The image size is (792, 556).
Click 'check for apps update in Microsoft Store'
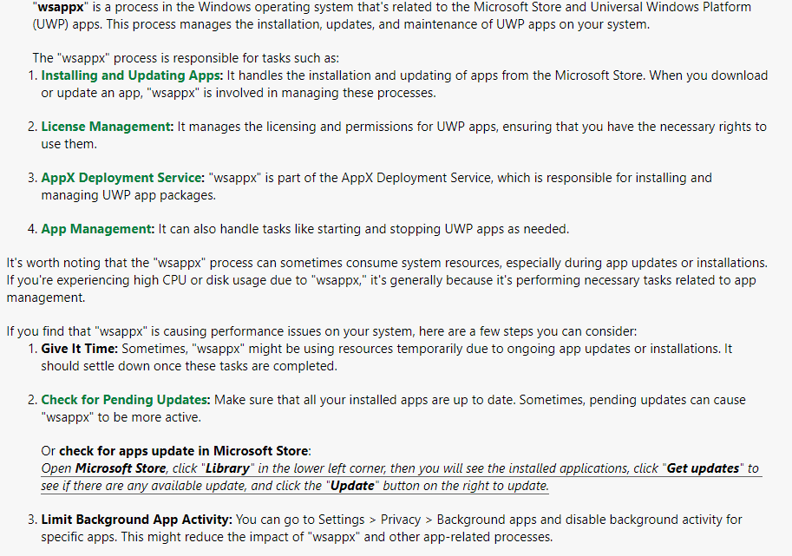pyautogui.click(x=183, y=451)
